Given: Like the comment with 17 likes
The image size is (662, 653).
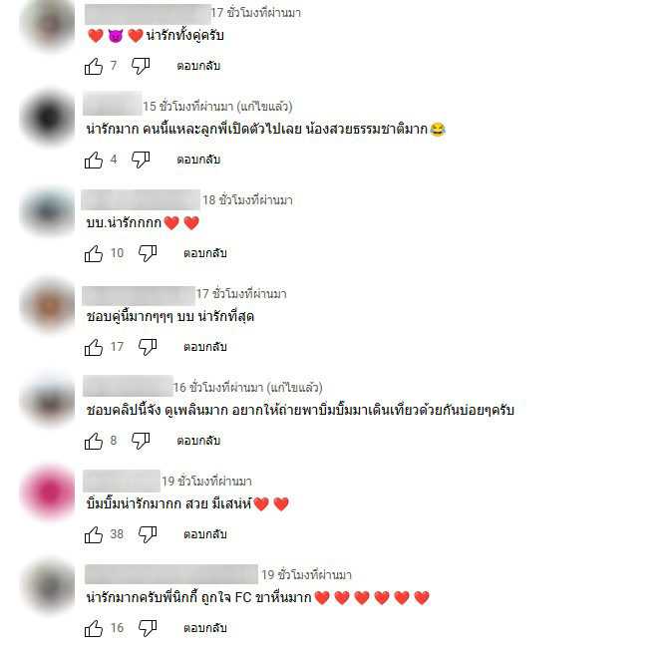Looking at the screenshot, I should click(94, 347).
